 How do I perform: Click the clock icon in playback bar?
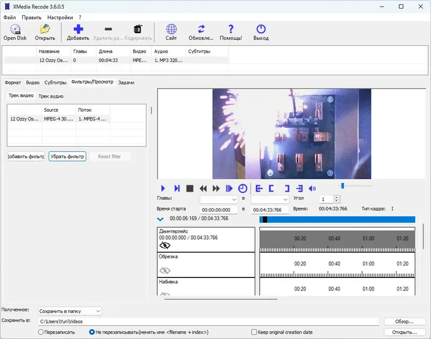coord(242,188)
